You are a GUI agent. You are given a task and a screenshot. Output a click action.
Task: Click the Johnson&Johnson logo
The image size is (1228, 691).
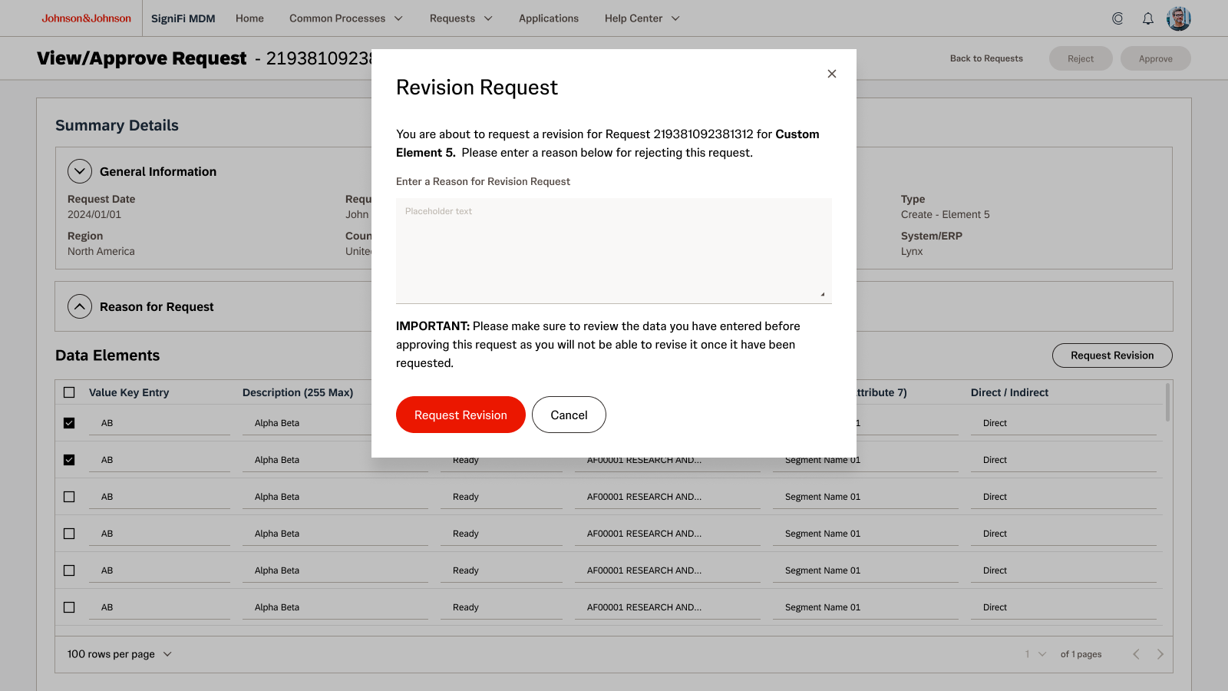pyautogui.click(x=86, y=18)
